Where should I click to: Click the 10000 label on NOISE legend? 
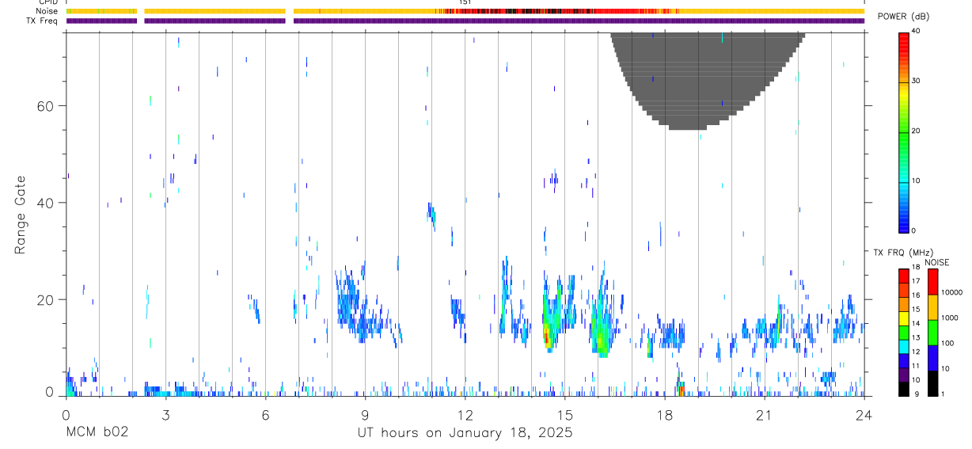click(951, 292)
